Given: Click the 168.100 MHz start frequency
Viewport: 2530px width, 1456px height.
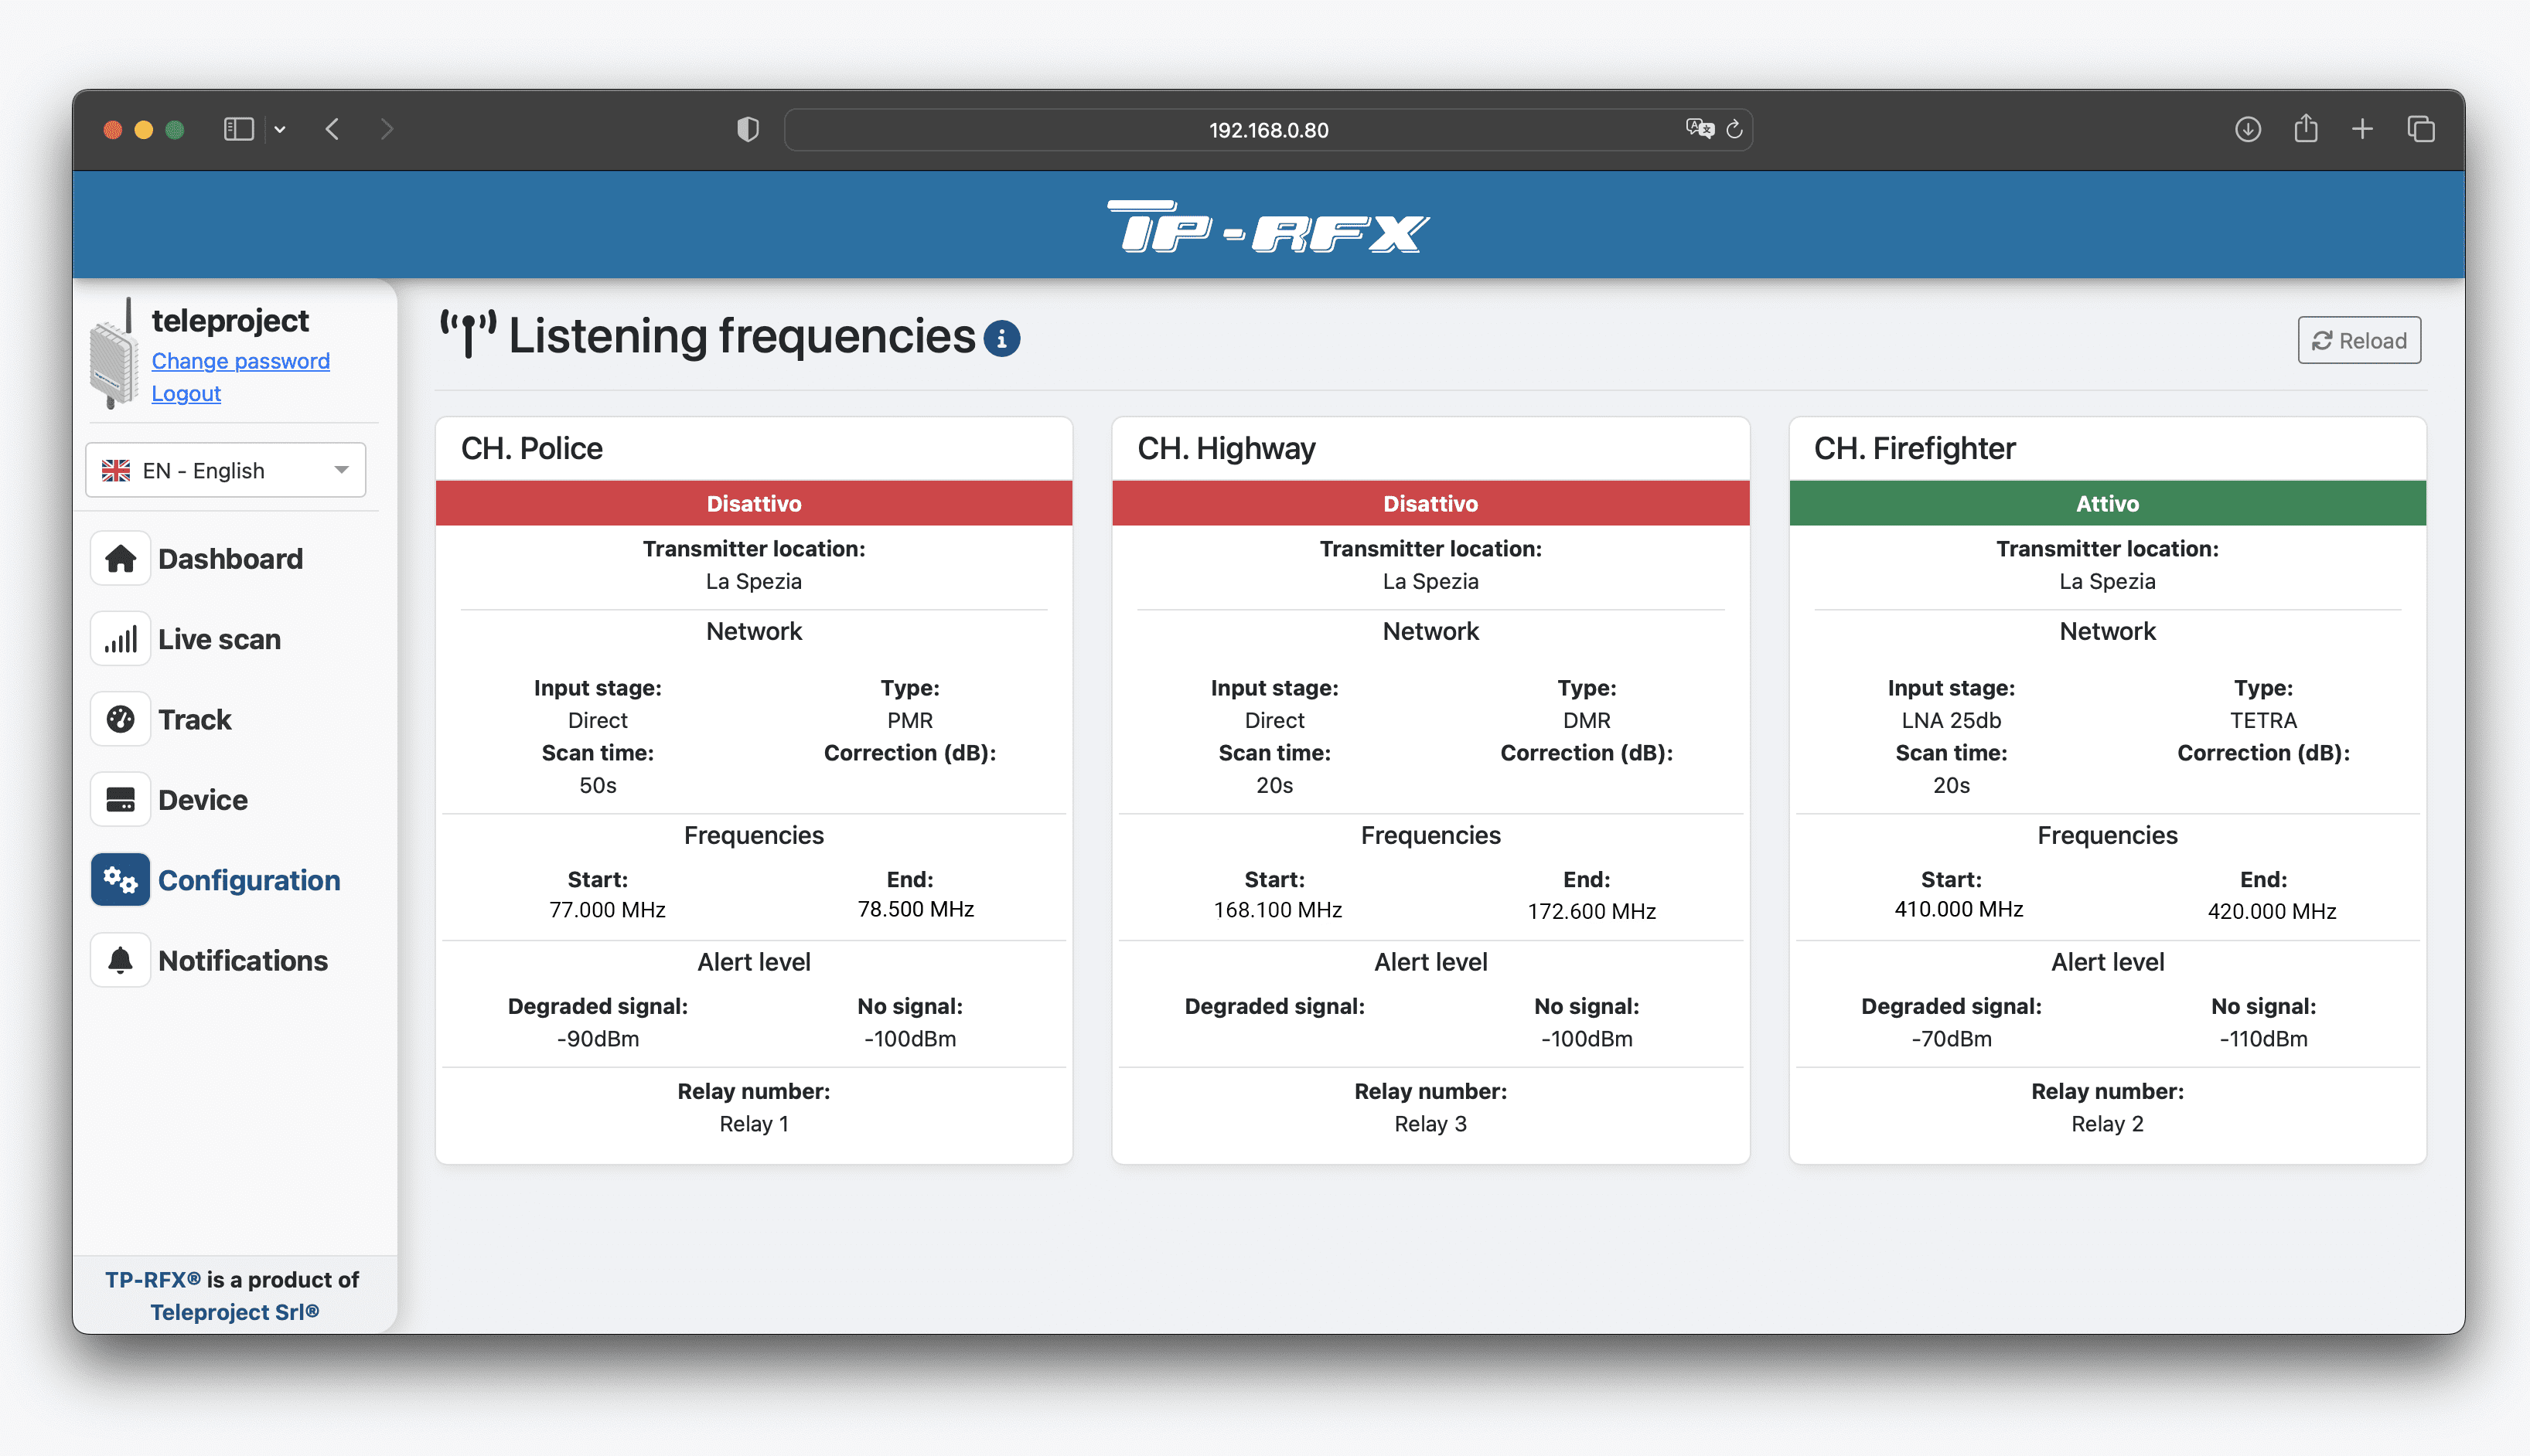Looking at the screenshot, I should click(x=1277, y=910).
